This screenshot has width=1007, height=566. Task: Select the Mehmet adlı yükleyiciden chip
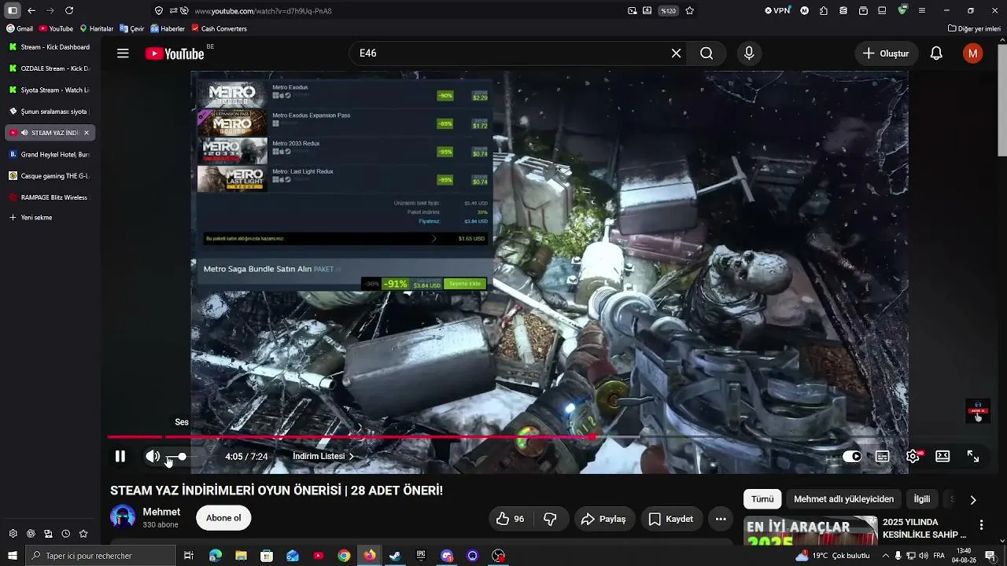843,499
